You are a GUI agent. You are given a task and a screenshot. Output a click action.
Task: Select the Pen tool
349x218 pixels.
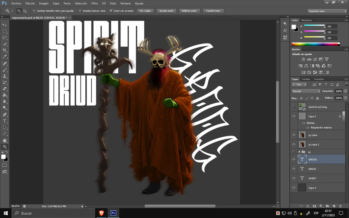[5, 114]
